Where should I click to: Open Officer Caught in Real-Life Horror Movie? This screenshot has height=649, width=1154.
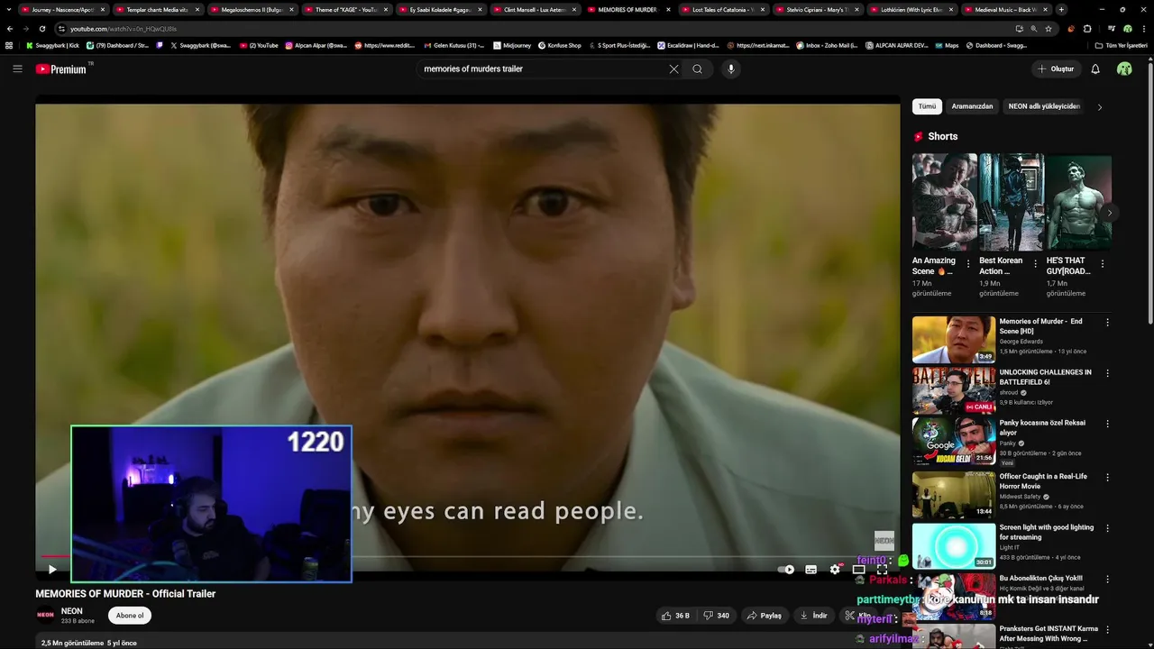(954, 495)
